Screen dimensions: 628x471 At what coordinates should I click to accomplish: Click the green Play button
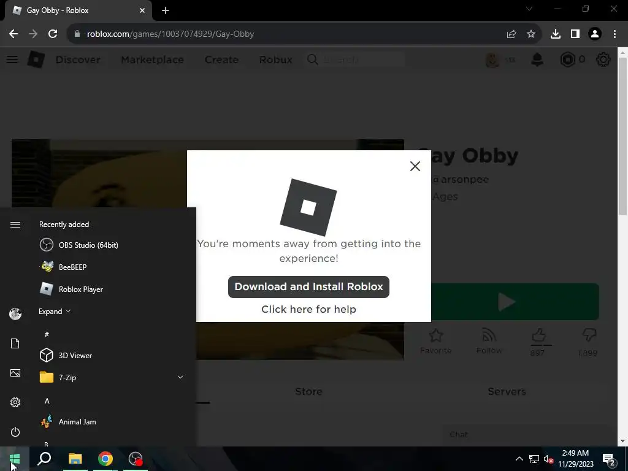pos(515,302)
